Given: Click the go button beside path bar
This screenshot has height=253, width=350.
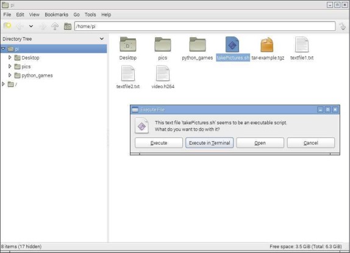Looking at the screenshot, I should [343, 26].
